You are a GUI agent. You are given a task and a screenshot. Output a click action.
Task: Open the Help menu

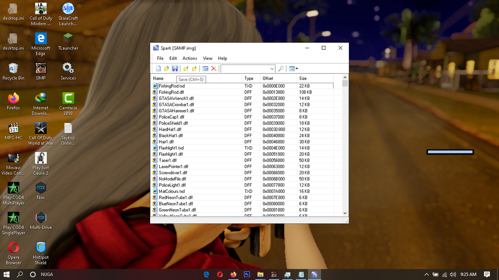click(x=223, y=58)
